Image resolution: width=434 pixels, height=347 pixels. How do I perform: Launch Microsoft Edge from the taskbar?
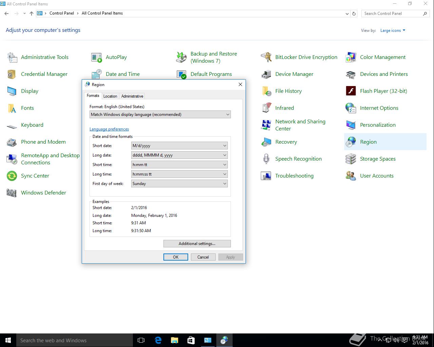coord(158,340)
